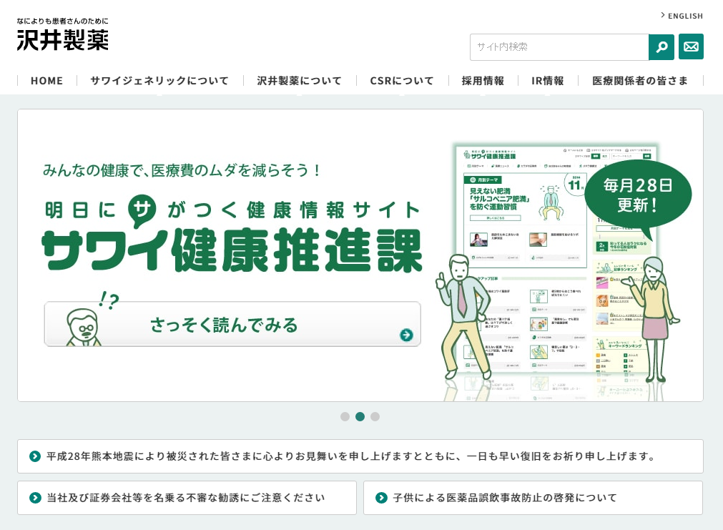Viewport: 723px width, 530px height.
Task: Click the Sawai Seiyaku logo
Action: coord(63,39)
